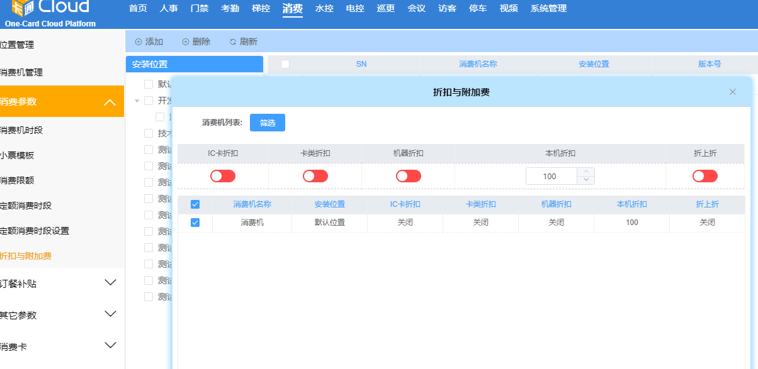758x369 pixels.
Task: Enable the 卡类折扣 switch
Action: pyautogui.click(x=315, y=176)
